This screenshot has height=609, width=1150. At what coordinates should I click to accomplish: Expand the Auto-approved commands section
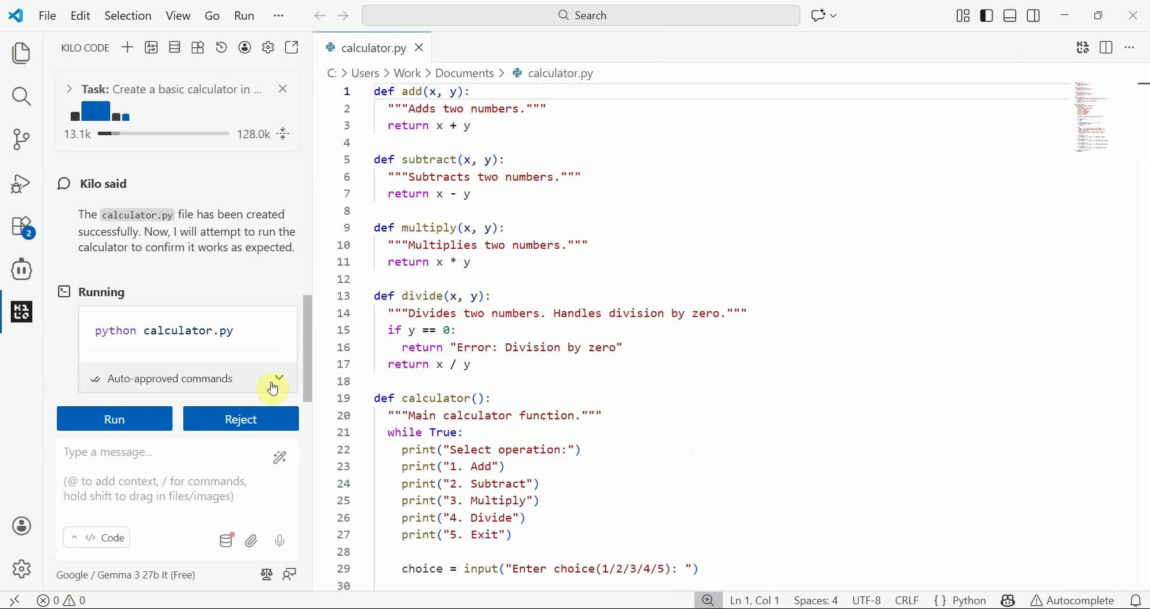pos(279,377)
